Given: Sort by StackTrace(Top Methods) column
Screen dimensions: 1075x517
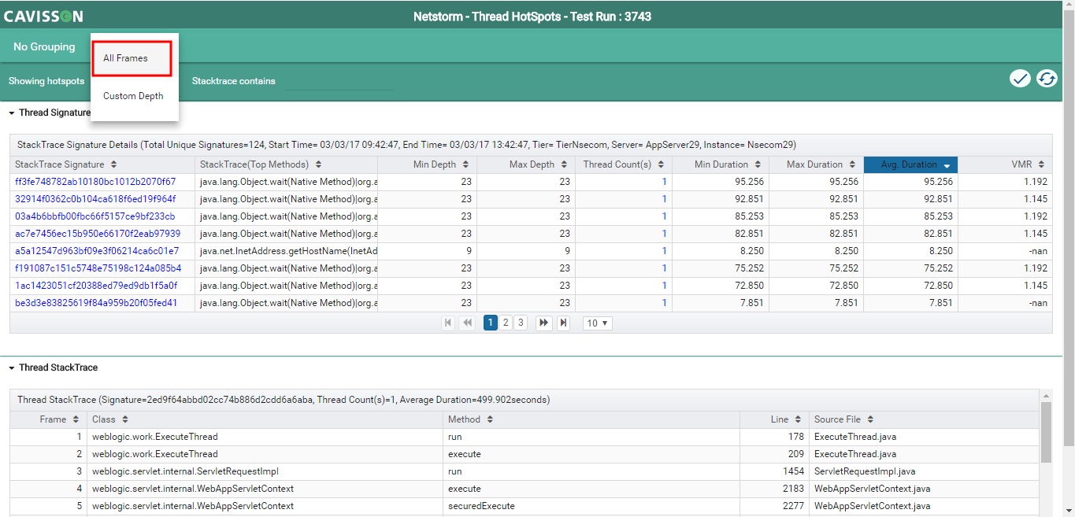Looking at the screenshot, I should [x=317, y=164].
